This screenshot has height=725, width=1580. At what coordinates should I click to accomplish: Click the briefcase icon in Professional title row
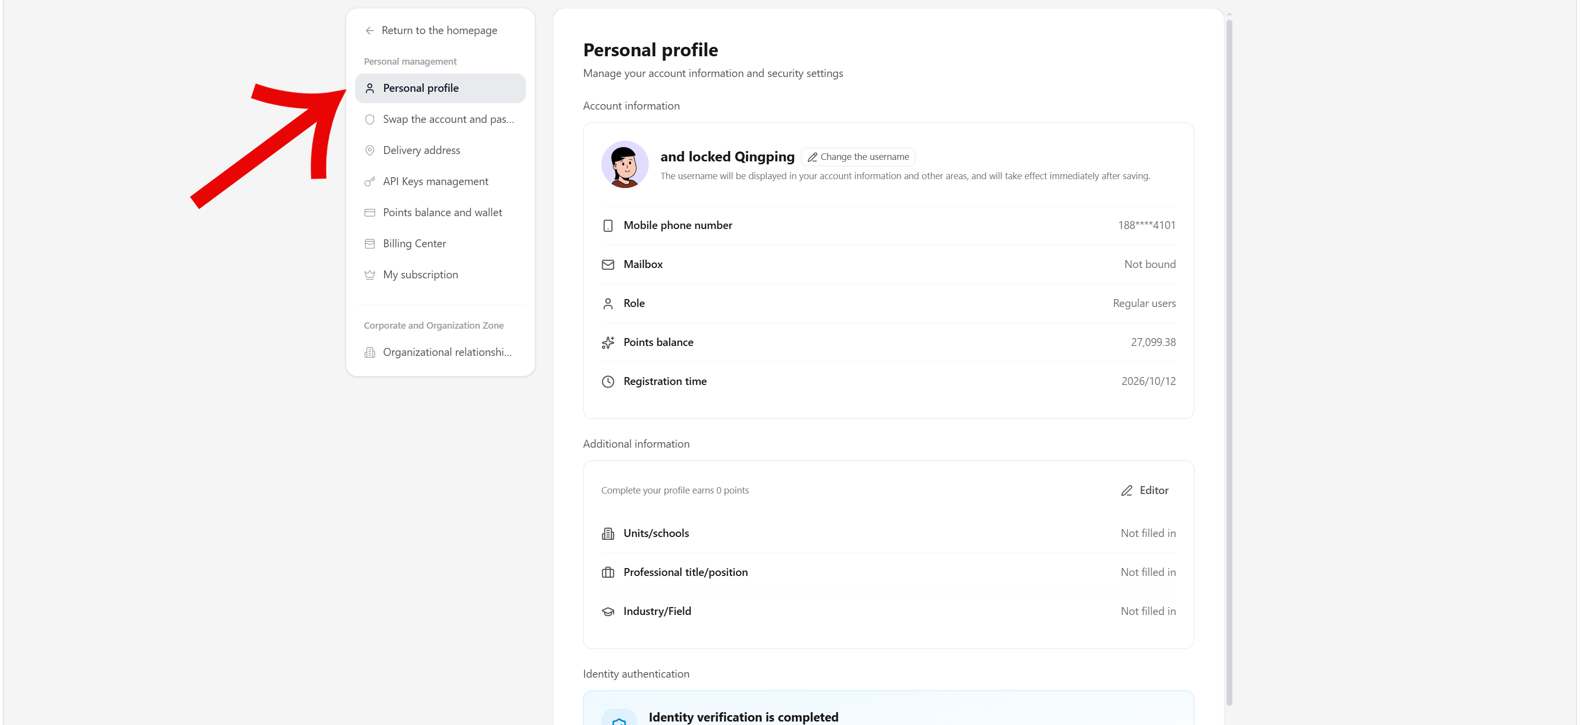tap(608, 572)
